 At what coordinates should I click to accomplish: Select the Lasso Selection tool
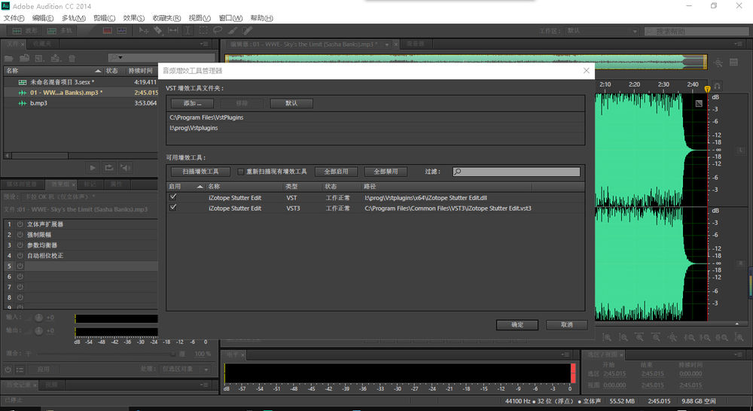(x=218, y=31)
